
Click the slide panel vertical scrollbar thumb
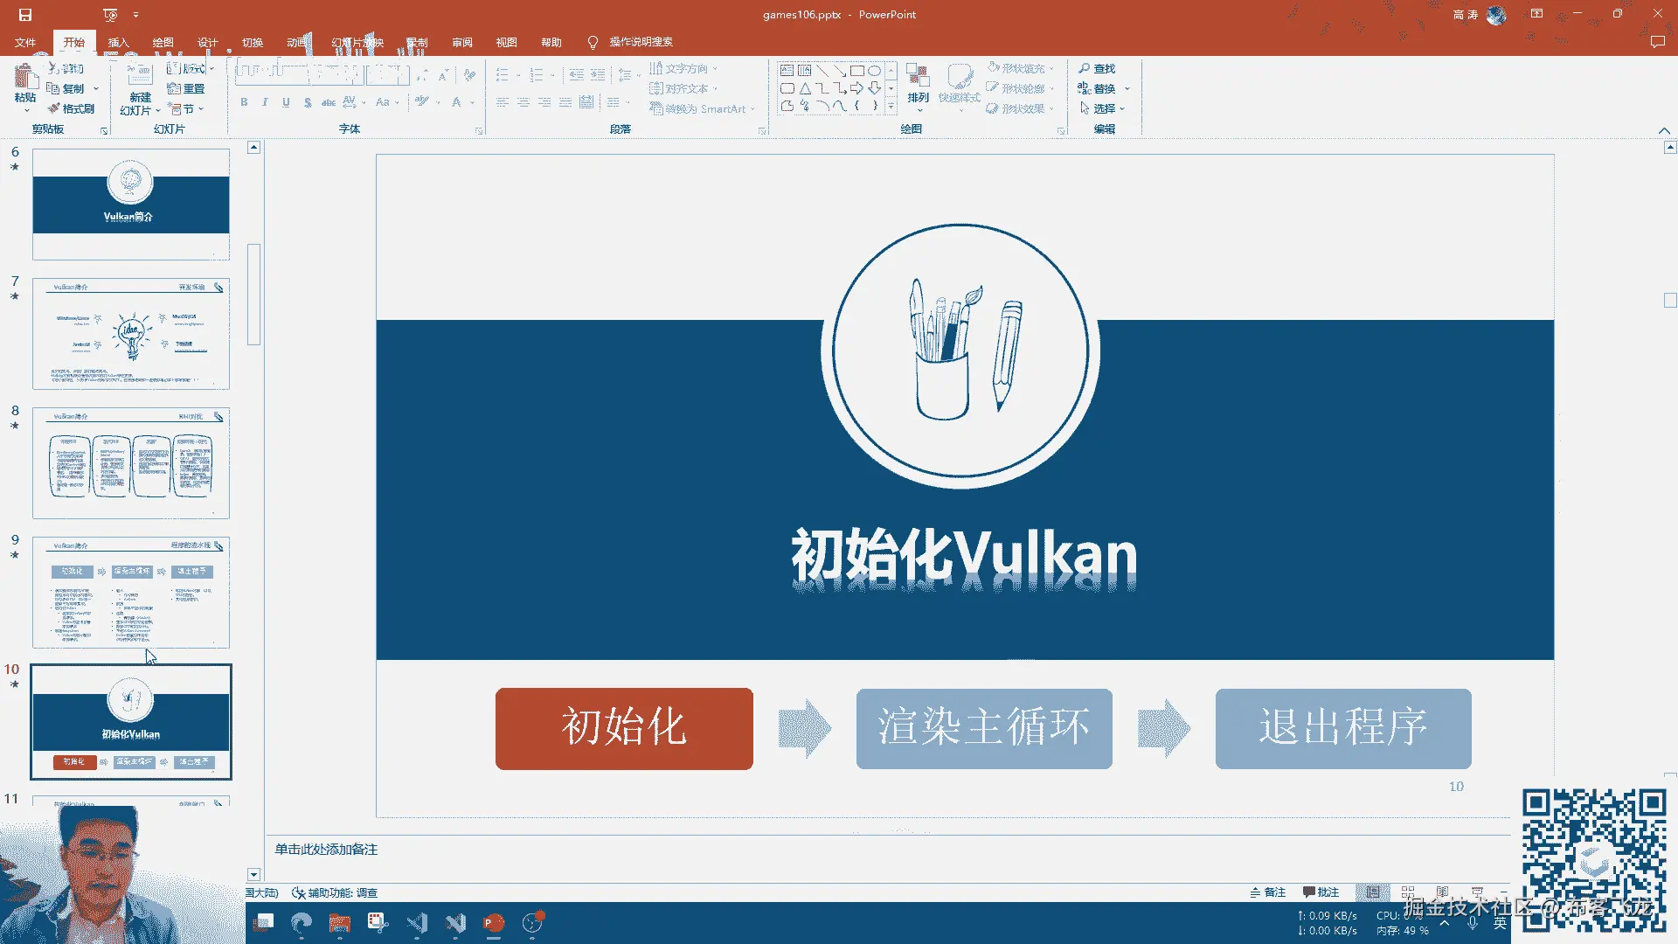(x=254, y=294)
